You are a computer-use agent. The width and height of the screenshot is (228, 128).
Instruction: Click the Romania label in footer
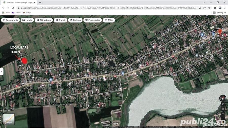(179, 127)
